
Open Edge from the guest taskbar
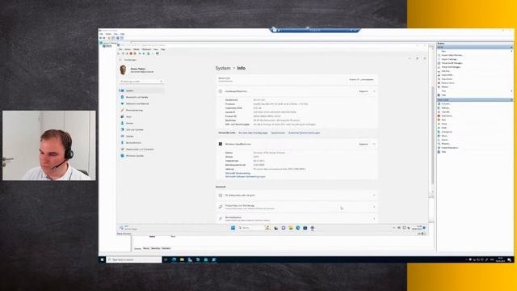click(x=298, y=228)
